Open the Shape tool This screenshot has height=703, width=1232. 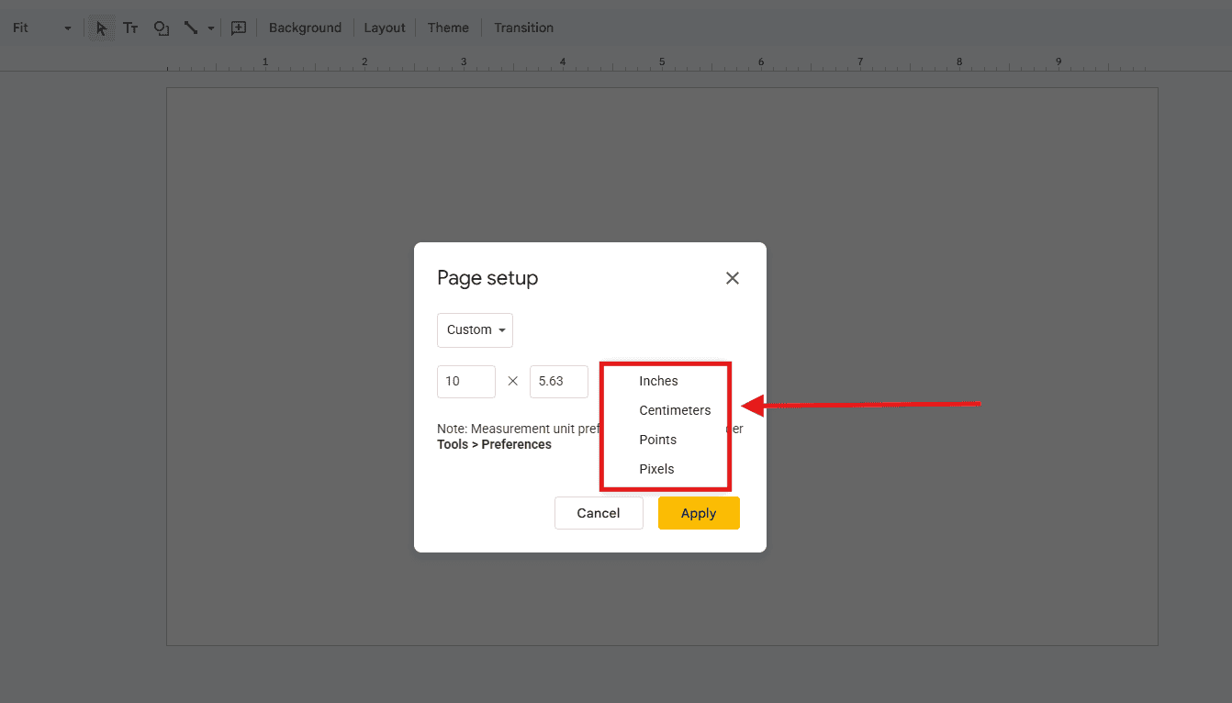(x=162, y=28)
